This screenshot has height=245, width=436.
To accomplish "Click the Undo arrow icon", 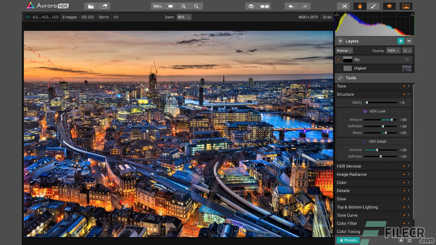I will (290, 6).
